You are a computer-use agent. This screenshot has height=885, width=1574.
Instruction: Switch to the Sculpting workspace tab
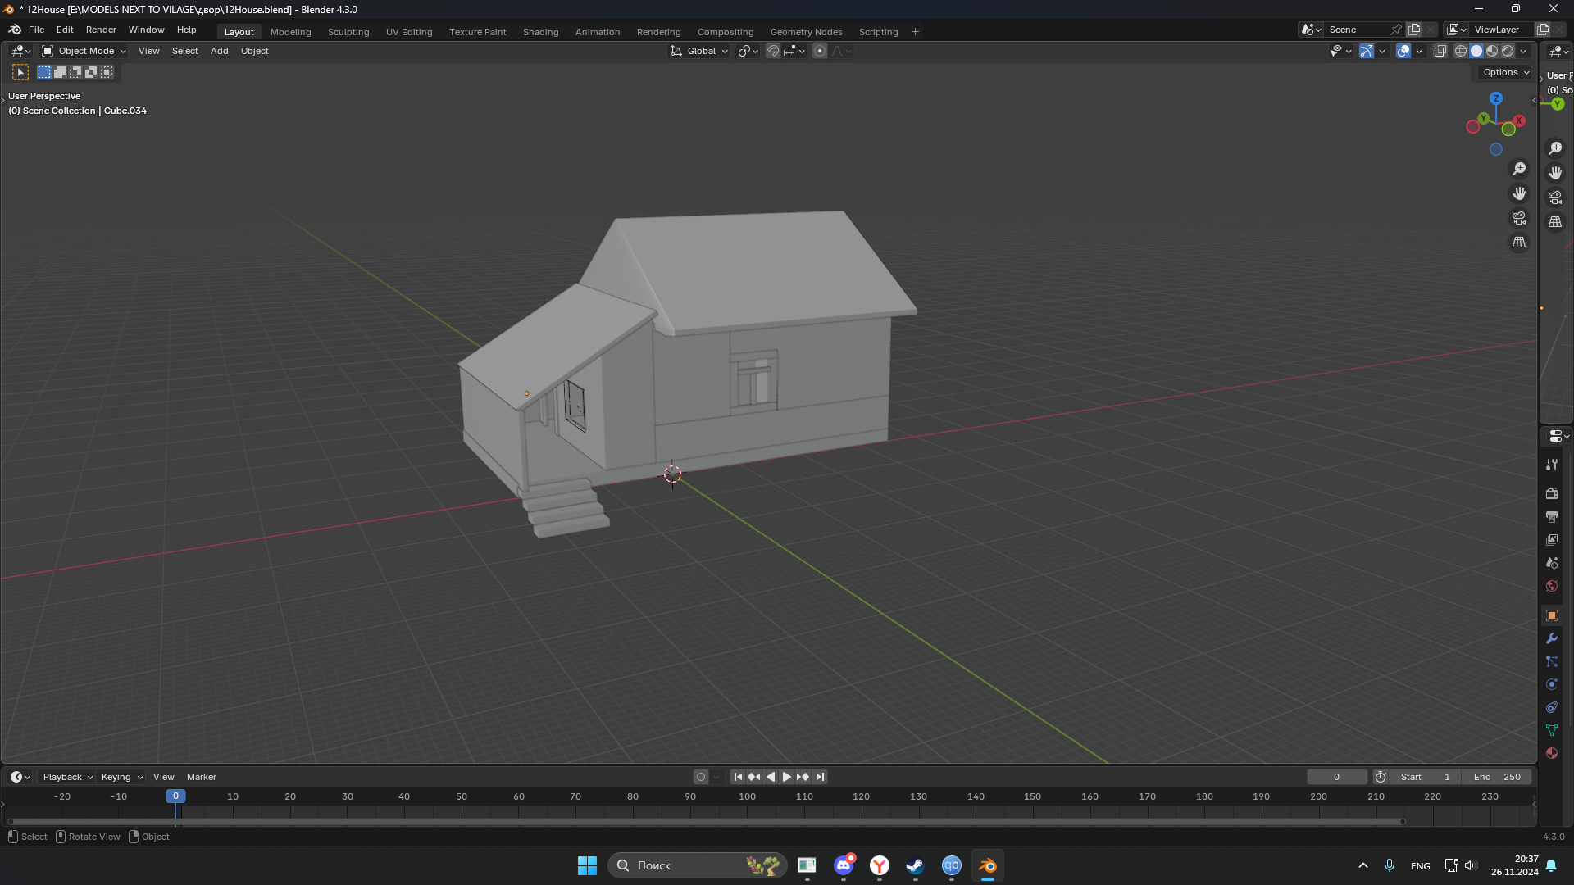click(348, 32)
